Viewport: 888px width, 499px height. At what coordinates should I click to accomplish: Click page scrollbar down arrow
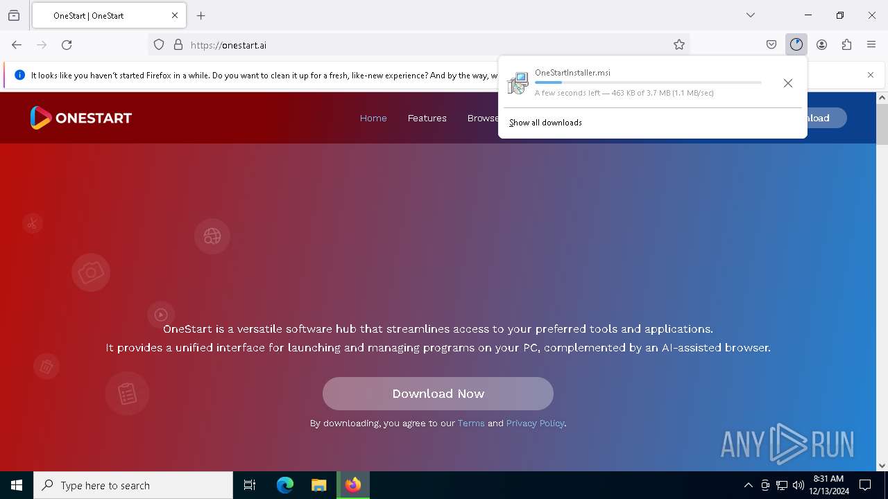[882, 466]
